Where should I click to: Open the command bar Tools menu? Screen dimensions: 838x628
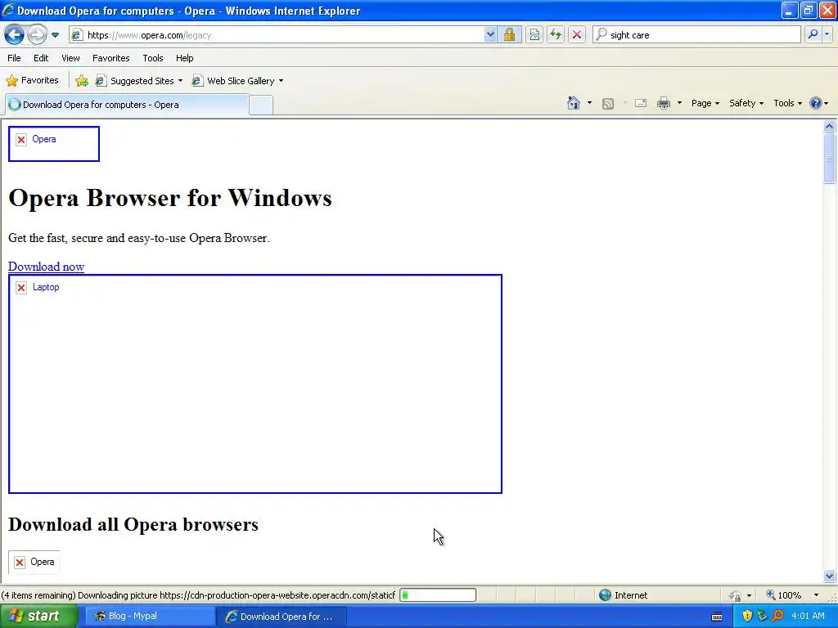tap(787, 103)
